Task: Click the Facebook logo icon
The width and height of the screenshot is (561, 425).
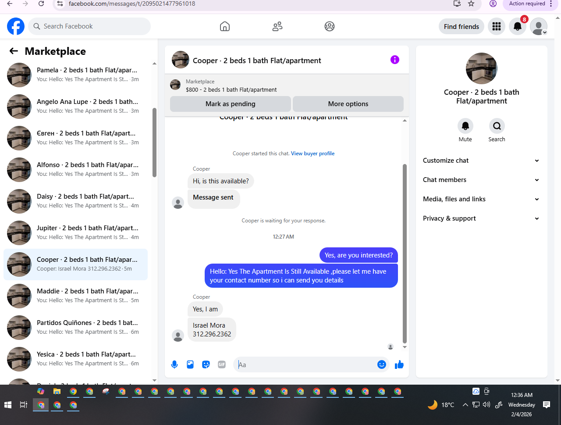Action: [x=16, y=26]
